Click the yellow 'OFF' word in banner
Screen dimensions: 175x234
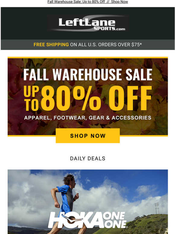point(130,98)
